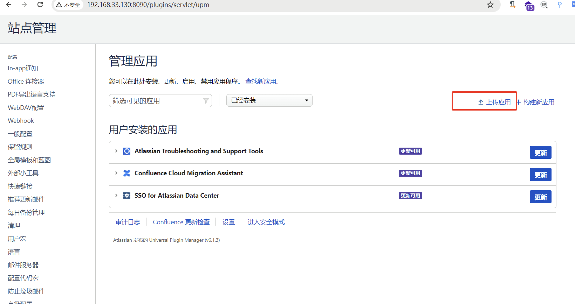Click 构建新应用 link
This screenshot has height=304, width=575.
539,102
